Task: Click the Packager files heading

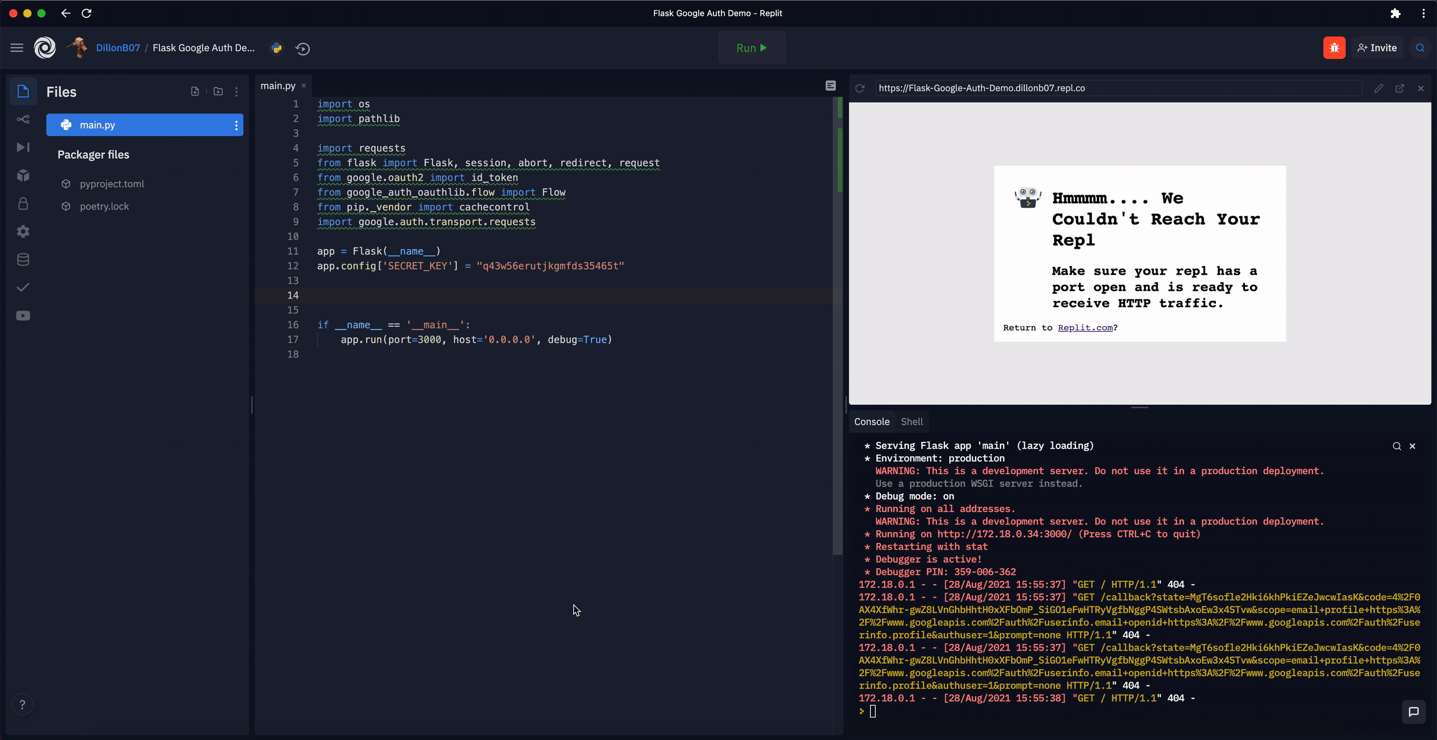Action: pyautogui.click(x=93, y=154)
